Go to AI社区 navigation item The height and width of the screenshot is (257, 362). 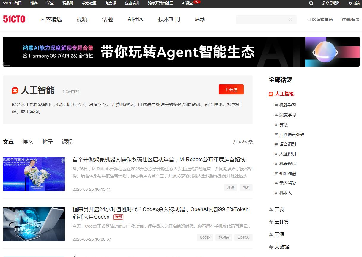136,19
